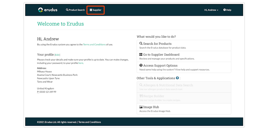Screen dimensions: 268x128
Task: Click the picture icon beside Image Hub
Action: pyautogui.click(x=141, y=107)
